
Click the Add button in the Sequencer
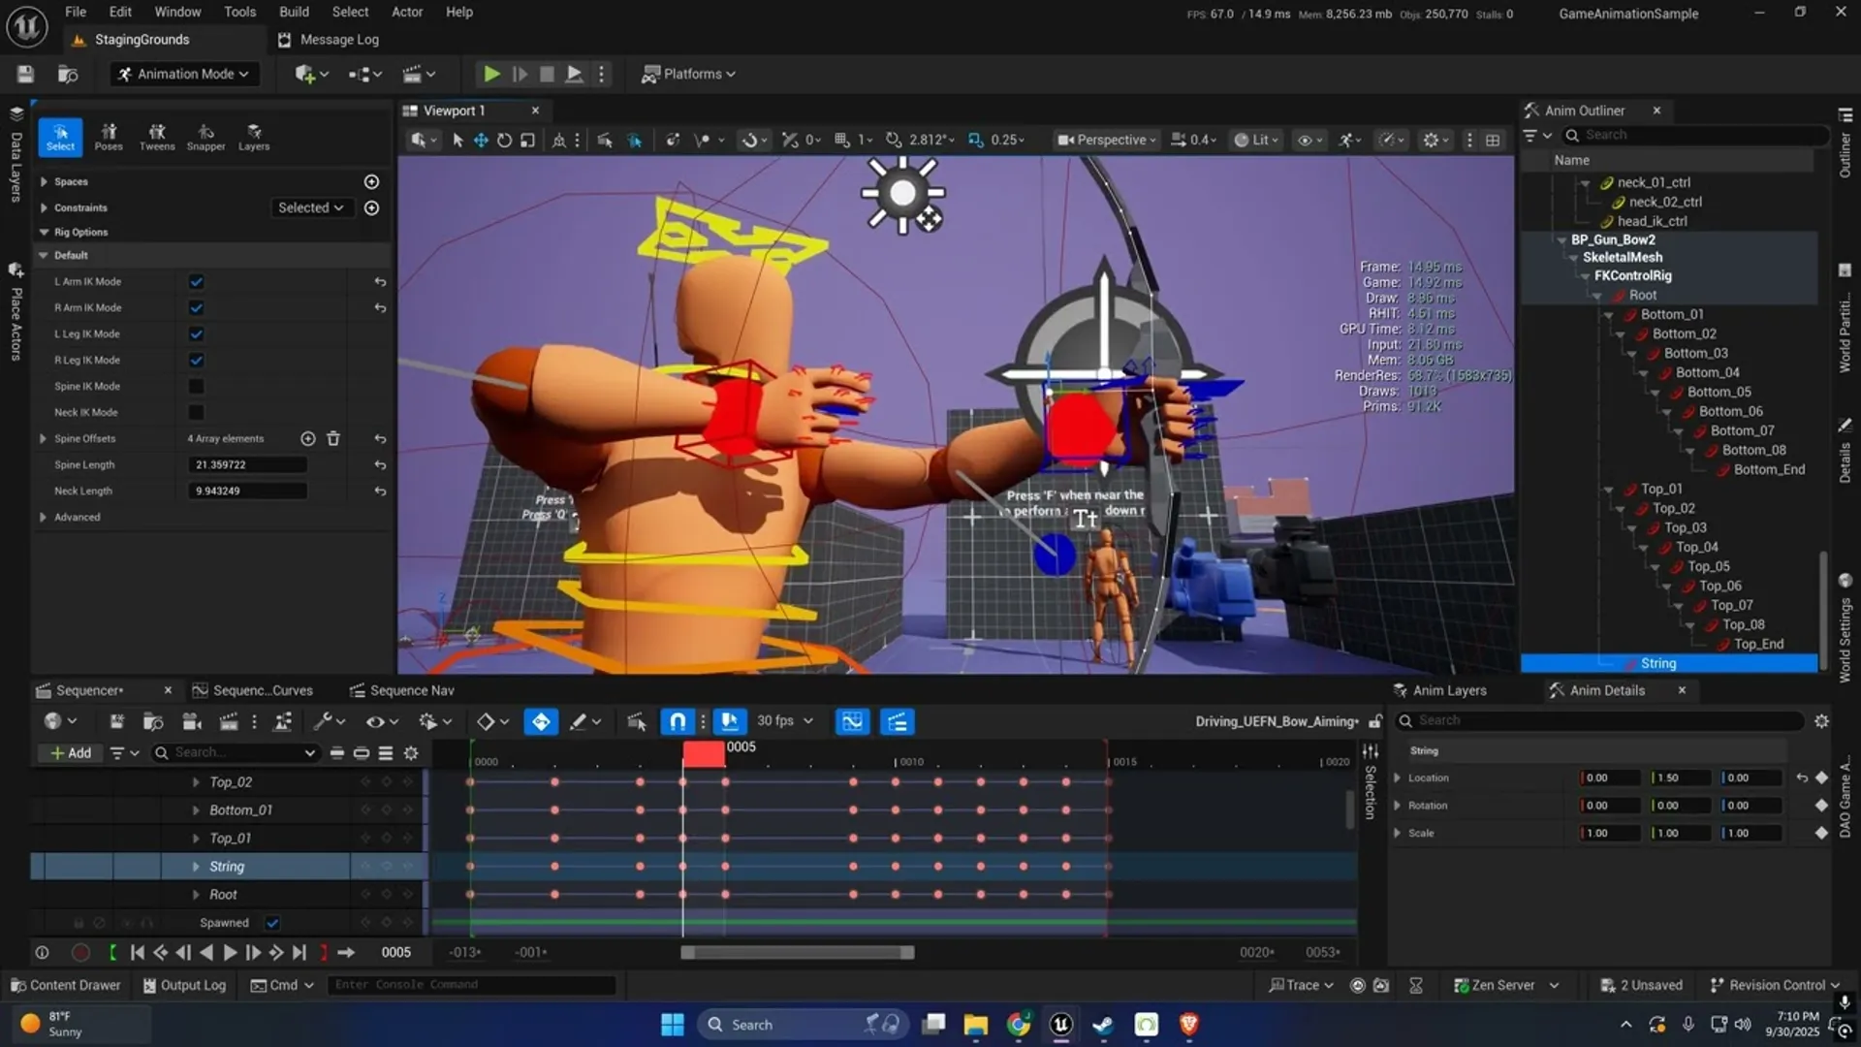click(x=69, y=752)
